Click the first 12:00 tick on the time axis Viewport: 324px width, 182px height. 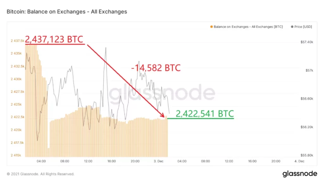88,161
